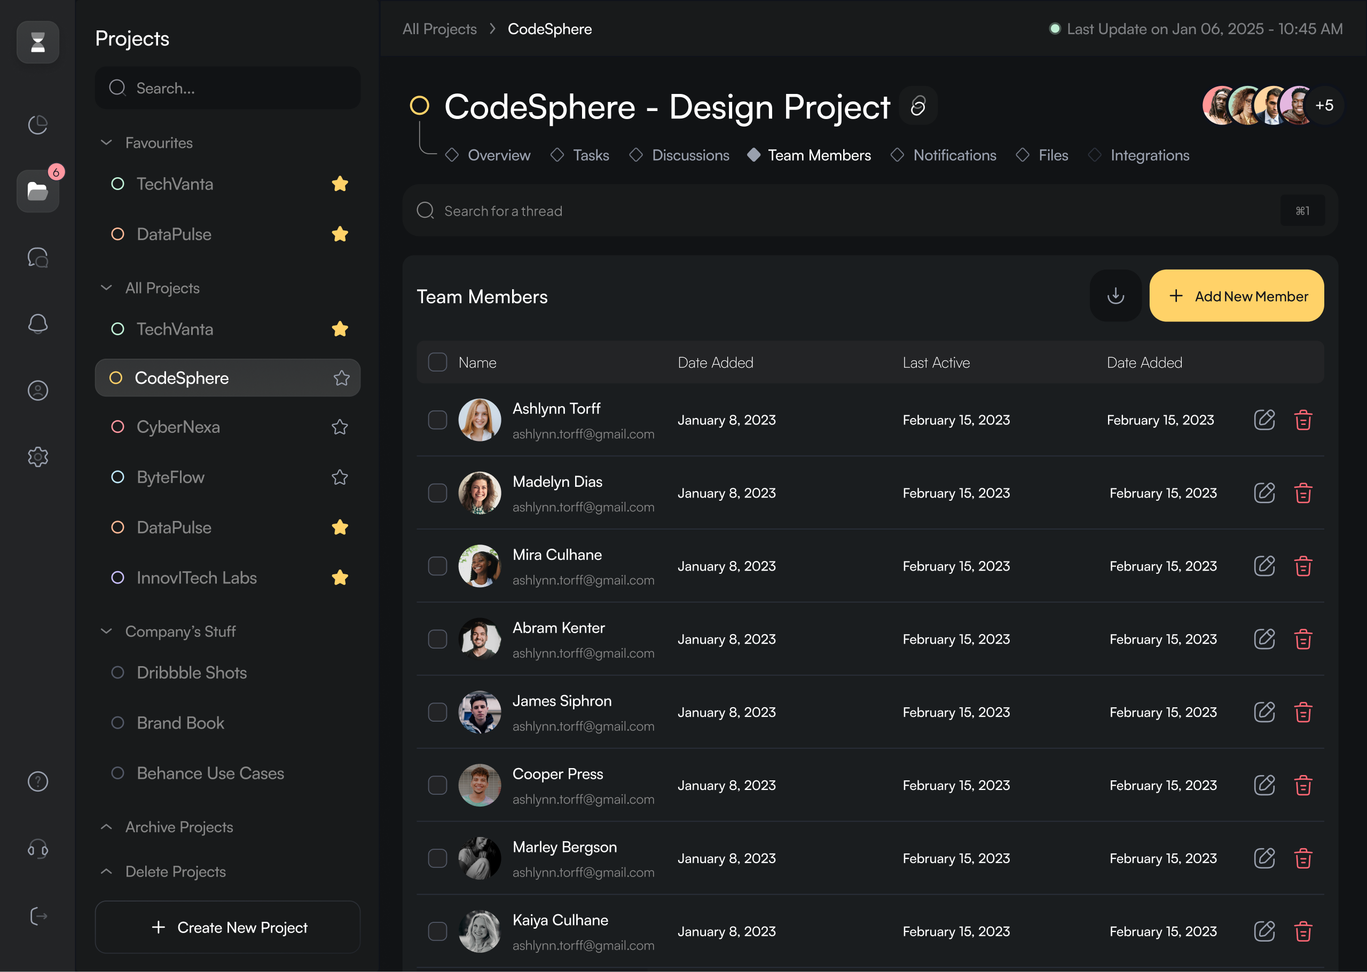
Task: Open the Notifications tab
Action: pyautogui.click(x=944, y=156)
